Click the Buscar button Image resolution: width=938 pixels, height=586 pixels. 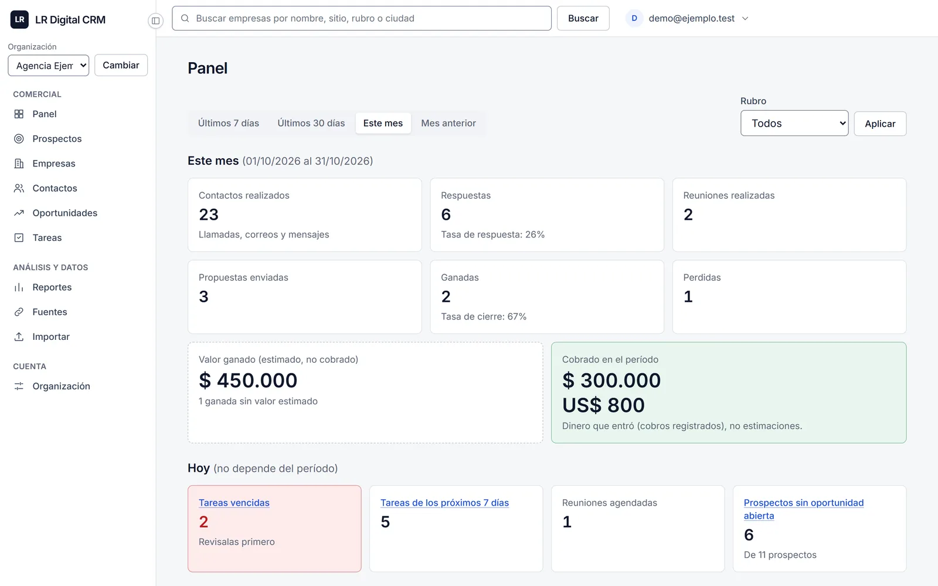pos(583,18)
